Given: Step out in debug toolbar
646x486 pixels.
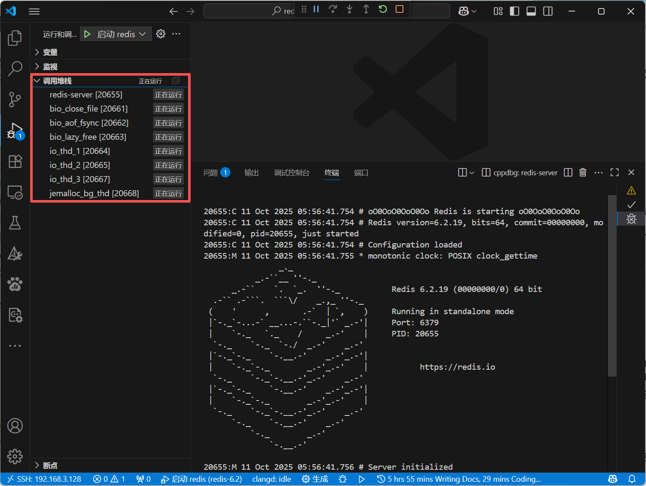Looking at the screenshot, I should 366,9.
